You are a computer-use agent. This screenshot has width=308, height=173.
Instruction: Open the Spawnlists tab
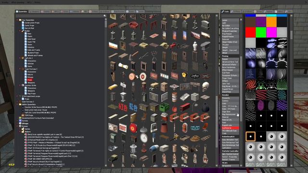[22, 12]
